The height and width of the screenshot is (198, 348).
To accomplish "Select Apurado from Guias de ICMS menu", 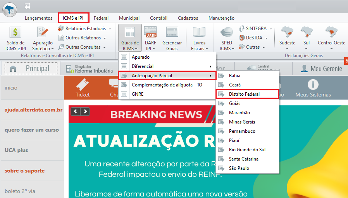I will [x=167, y=57].
